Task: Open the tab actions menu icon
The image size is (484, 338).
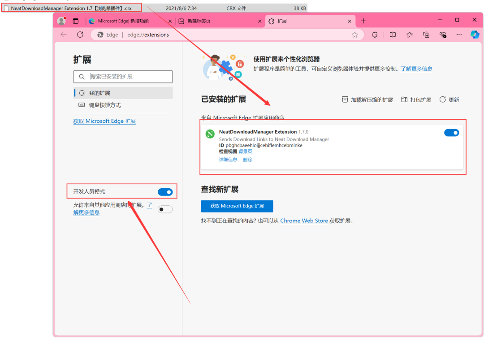Action: (x=76, y=21)
